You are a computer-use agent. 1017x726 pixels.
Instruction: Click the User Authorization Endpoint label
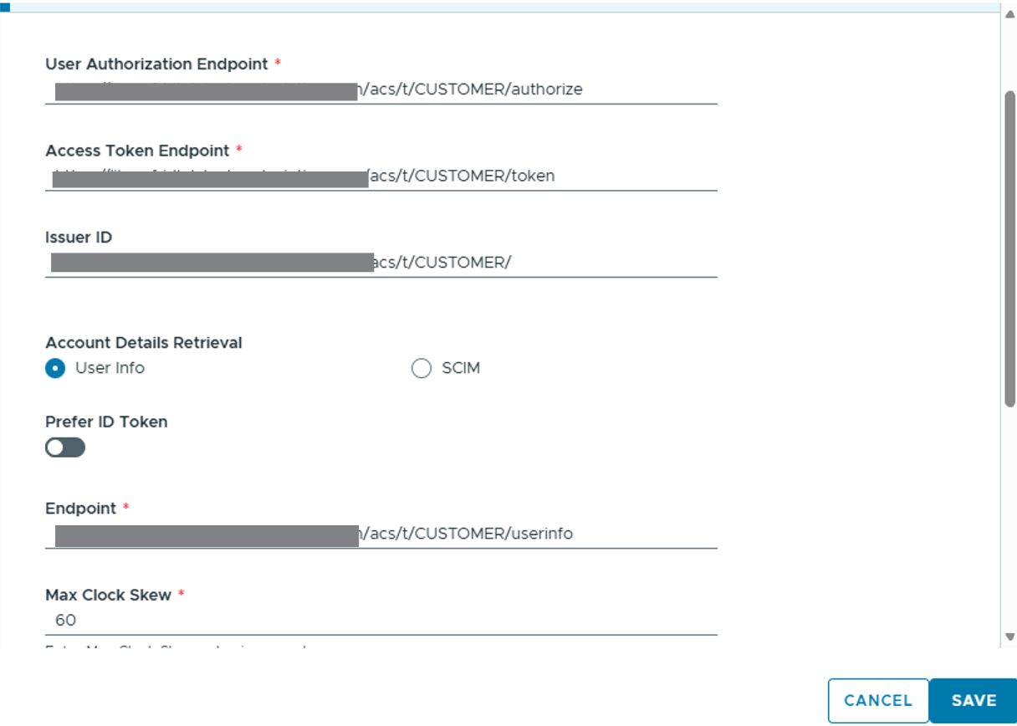pyautogui.click(x=156, y=64)
